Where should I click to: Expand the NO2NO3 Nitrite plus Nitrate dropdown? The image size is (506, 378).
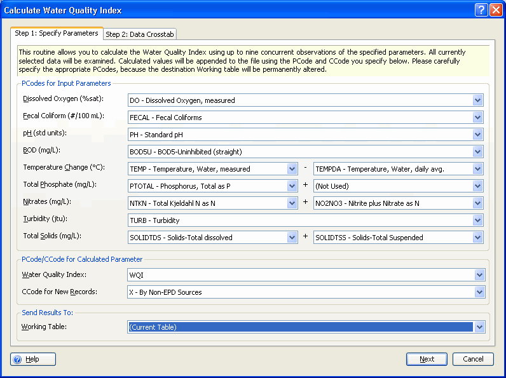tap(478, 203)
